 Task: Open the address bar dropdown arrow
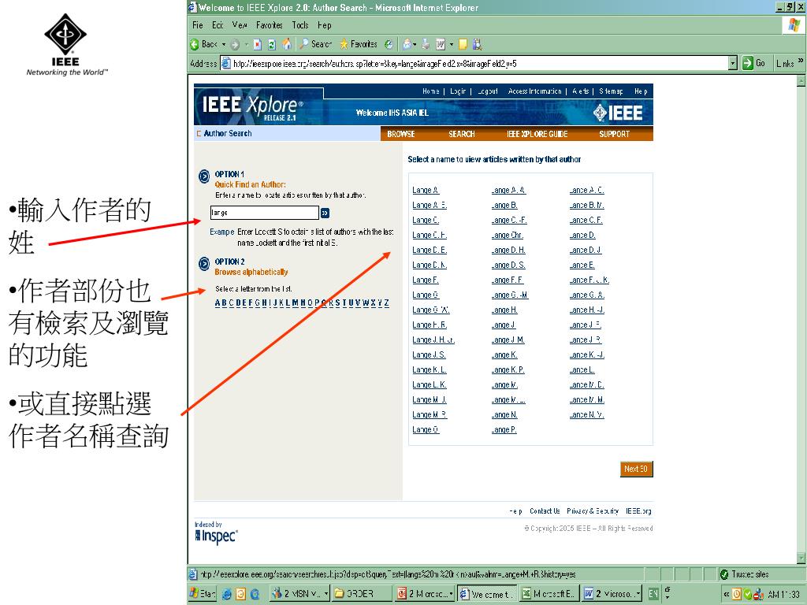click(x=733, y=63)
